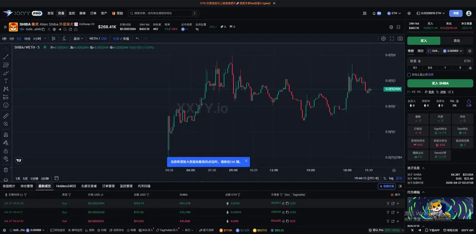
Task: Switch the price/market cap display toggle
Action: [x=121, y=38]
